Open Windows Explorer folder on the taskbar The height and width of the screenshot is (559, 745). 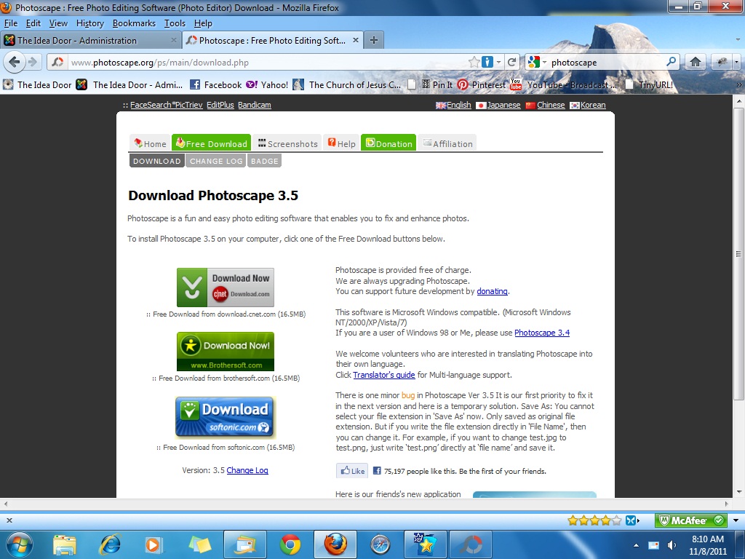click(65, 544)
